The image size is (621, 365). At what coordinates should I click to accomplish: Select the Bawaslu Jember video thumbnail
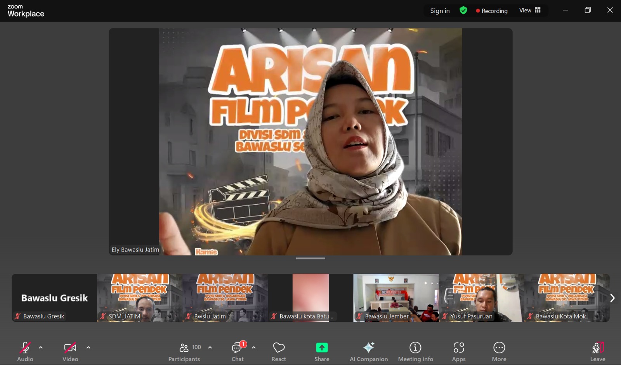[395, 297]
